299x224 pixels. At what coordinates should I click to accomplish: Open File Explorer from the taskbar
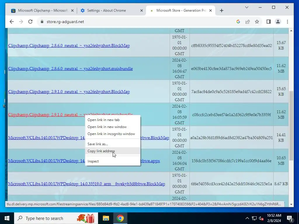pos(106,218)
